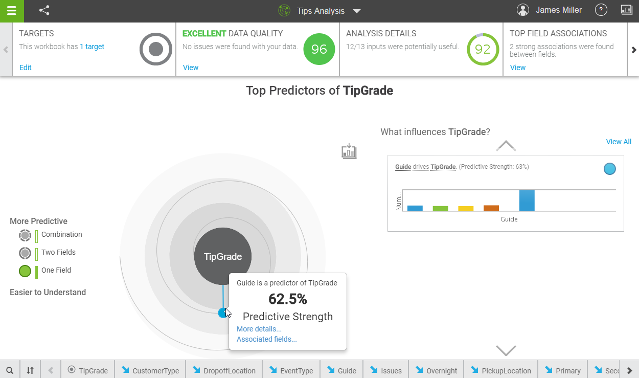Image resolution: width=639 pixels, height=378 pixels.
Task: Open the More details link in tooltip
Action: [259, 329]
